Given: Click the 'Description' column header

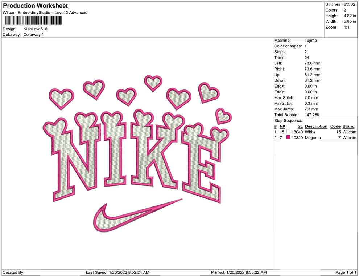Looking at the screenshot, I should tap(316, 126).
